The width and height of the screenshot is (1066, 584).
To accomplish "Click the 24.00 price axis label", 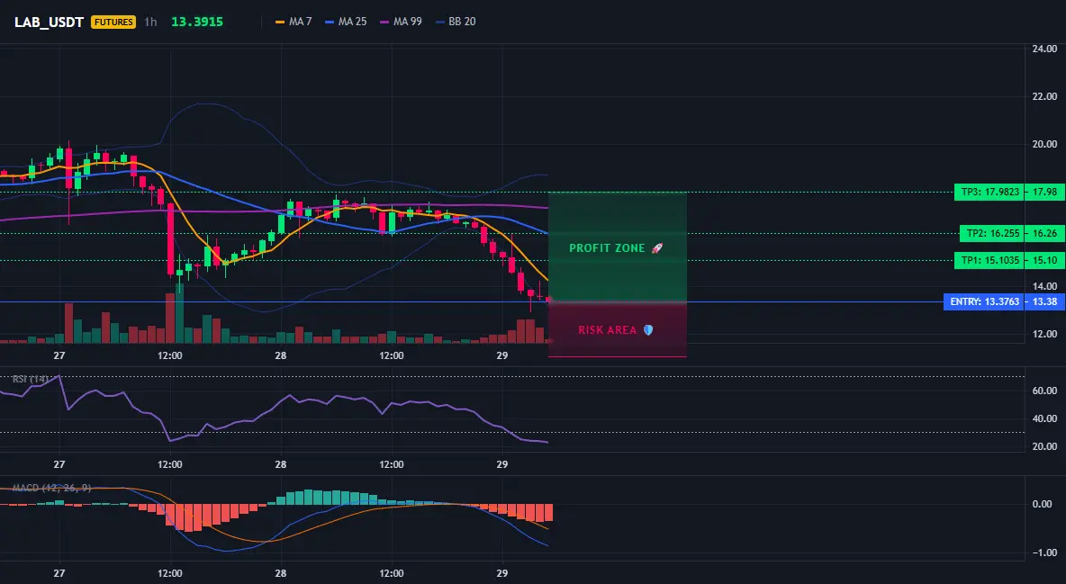I will [1044, 49].
